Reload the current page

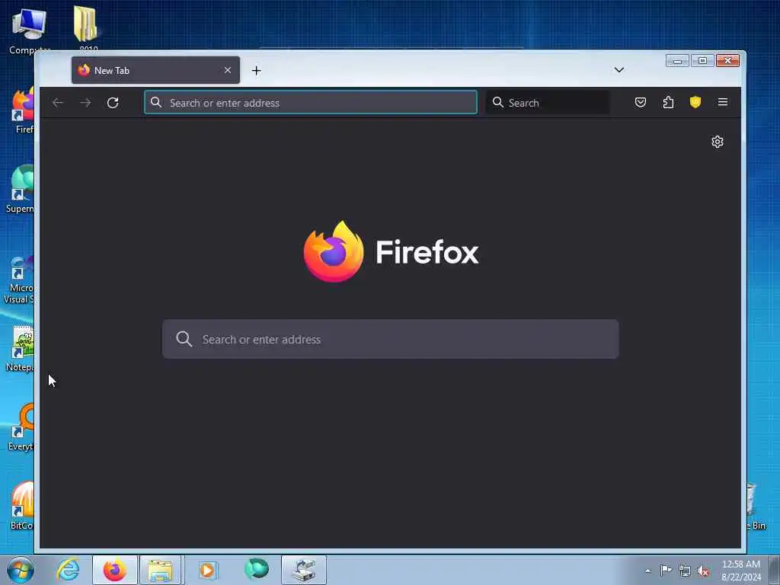point(113,103)
